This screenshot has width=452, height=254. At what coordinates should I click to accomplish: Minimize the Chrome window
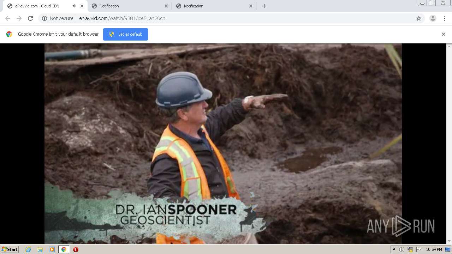(x=422, y=3)
